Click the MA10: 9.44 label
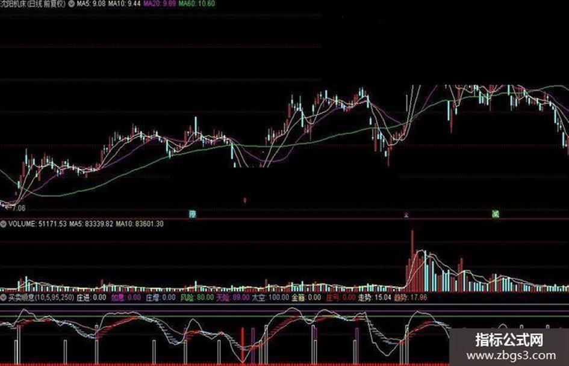The image size is (569, 366). (124, 4)
